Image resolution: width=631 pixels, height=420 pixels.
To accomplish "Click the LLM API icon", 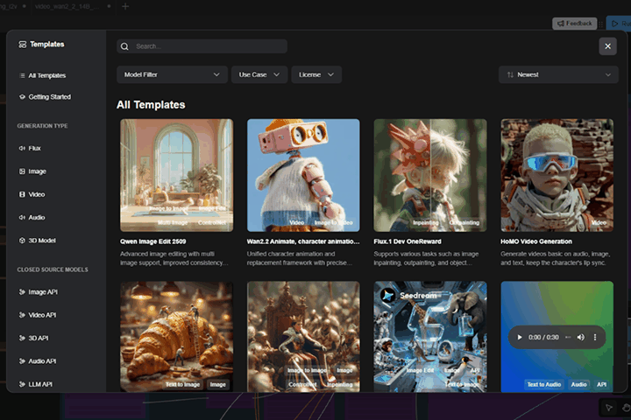I will coord(22,384).
